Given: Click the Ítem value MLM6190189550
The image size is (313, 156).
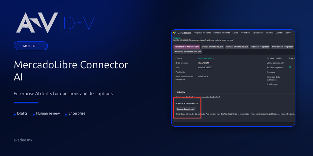Looking at the screenshot, I should tap(205, 67).
